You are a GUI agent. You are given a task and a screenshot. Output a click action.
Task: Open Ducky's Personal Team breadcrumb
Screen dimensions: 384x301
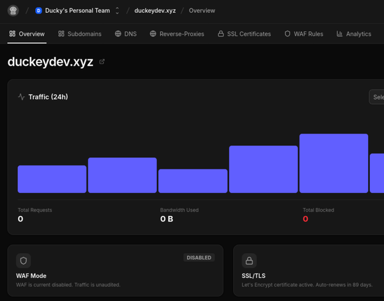click(77, 10)
